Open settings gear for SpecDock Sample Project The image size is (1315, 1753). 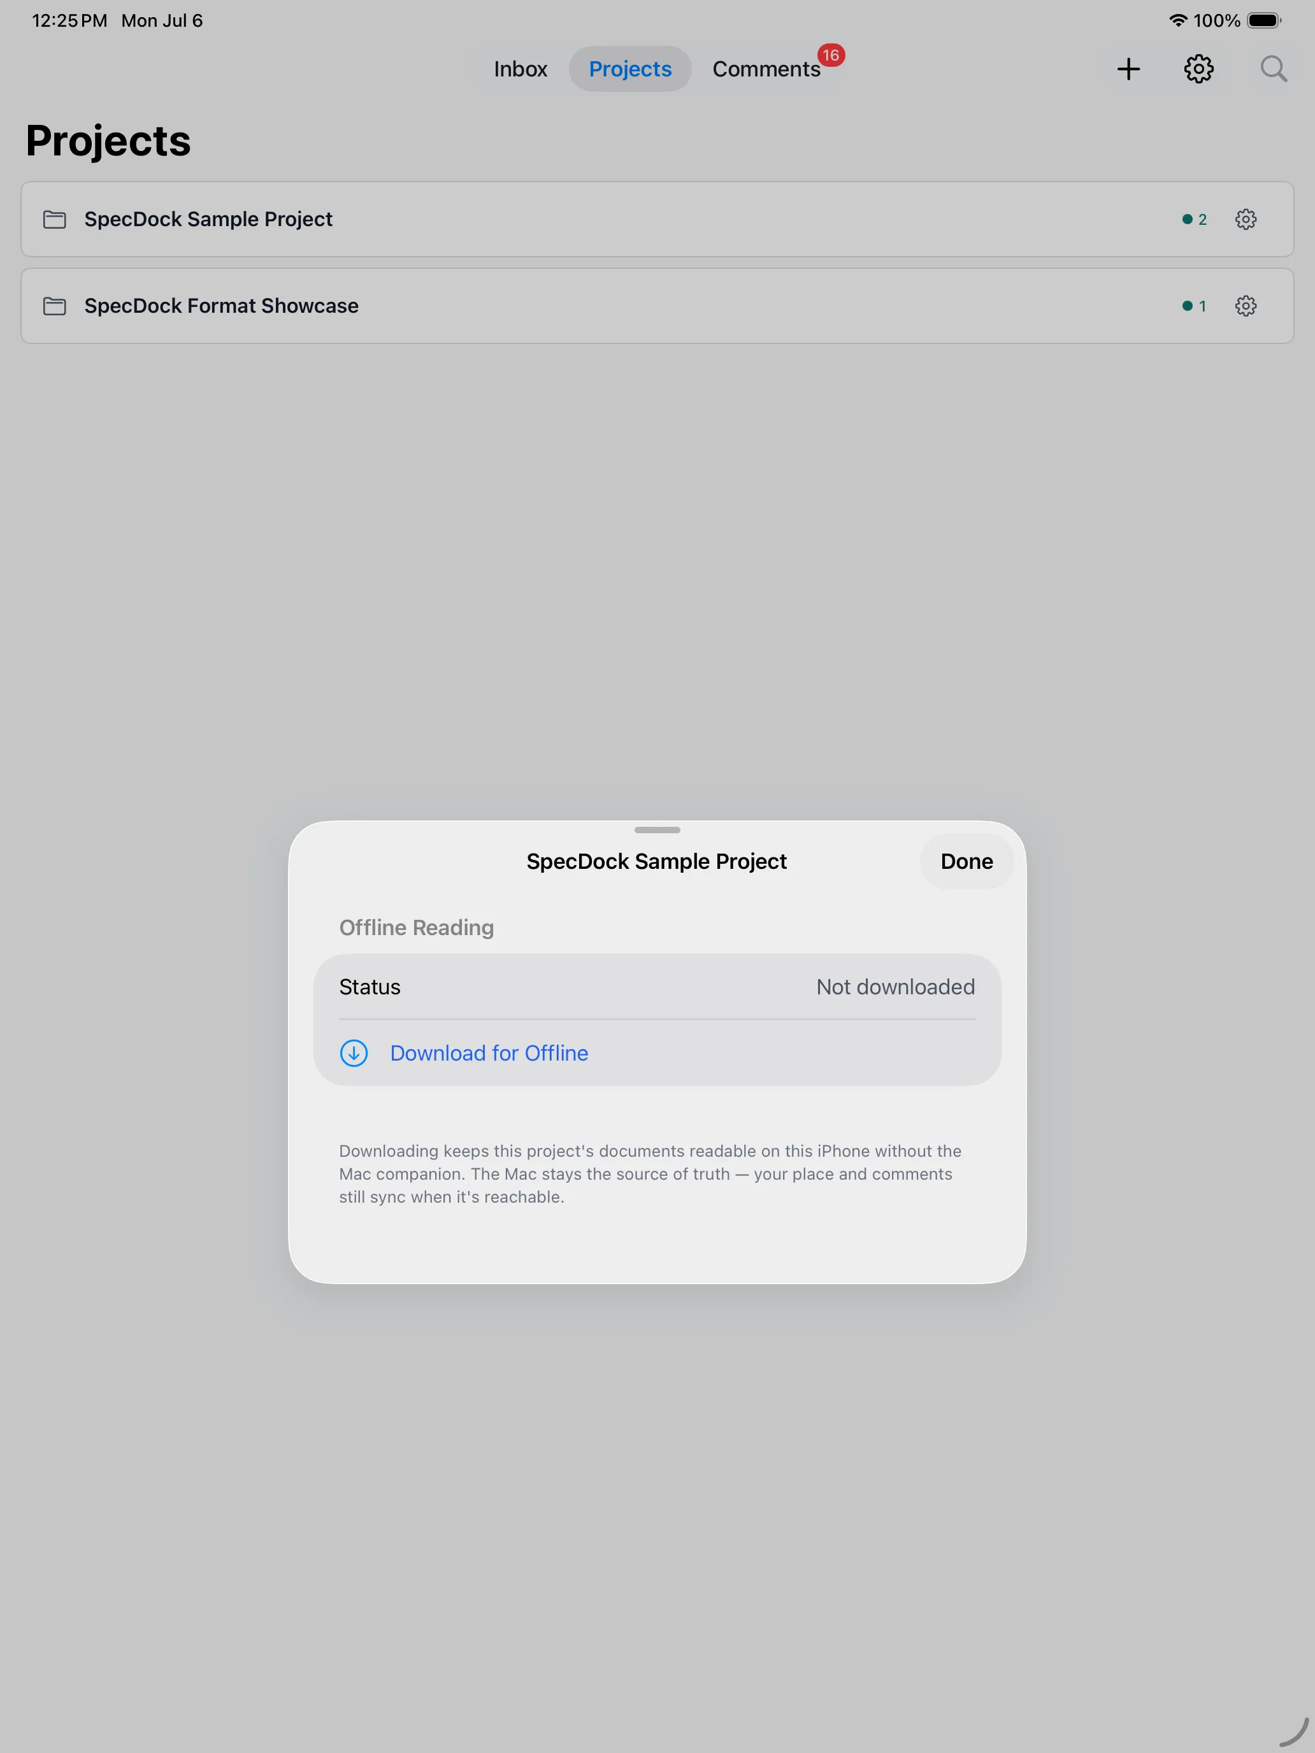[1246, 220]
